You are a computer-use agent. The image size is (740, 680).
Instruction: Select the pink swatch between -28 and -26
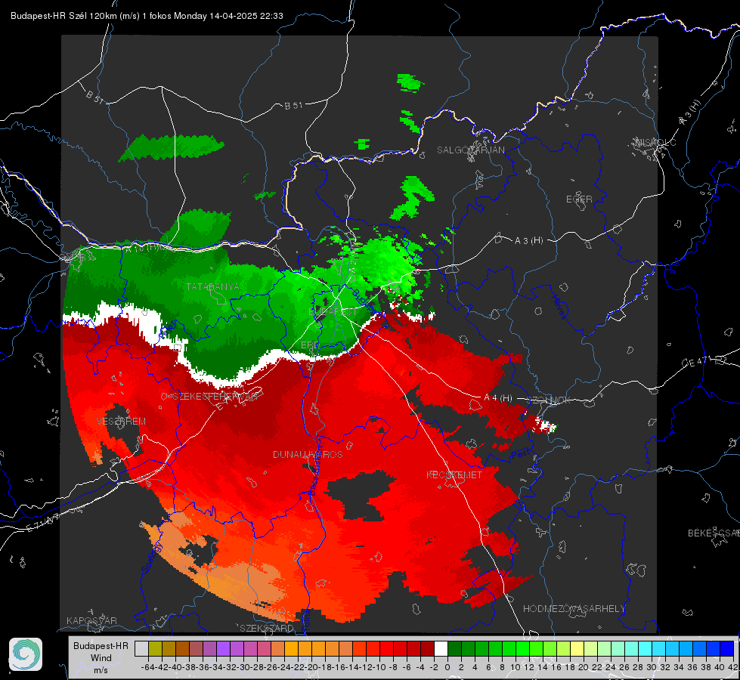coord(264,648)
